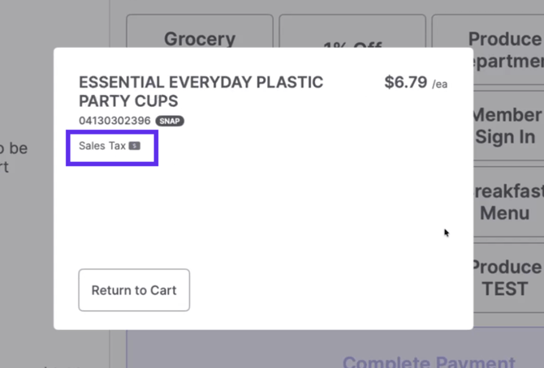Click the Return to Cart button
This screenshot has width=544, height=368.
(x=134, y=290)
